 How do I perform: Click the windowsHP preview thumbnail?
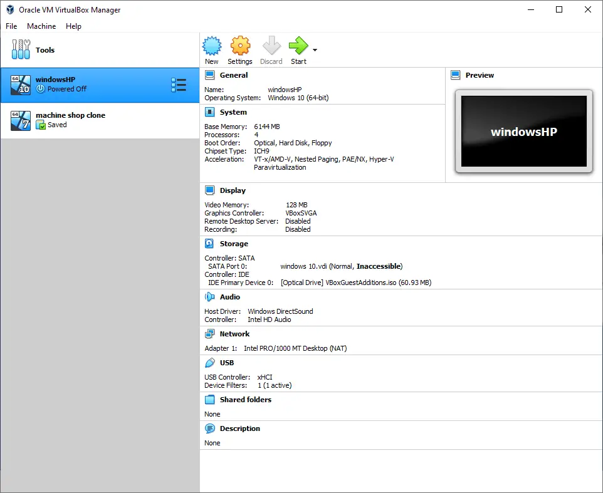tap(524, 132)
